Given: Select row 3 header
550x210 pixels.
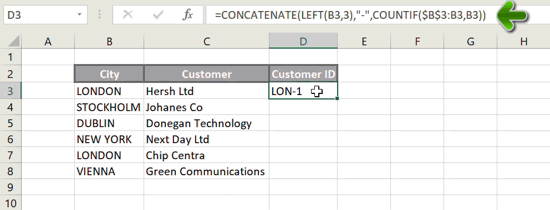Looking at the screenshot, I should point(11,91).
